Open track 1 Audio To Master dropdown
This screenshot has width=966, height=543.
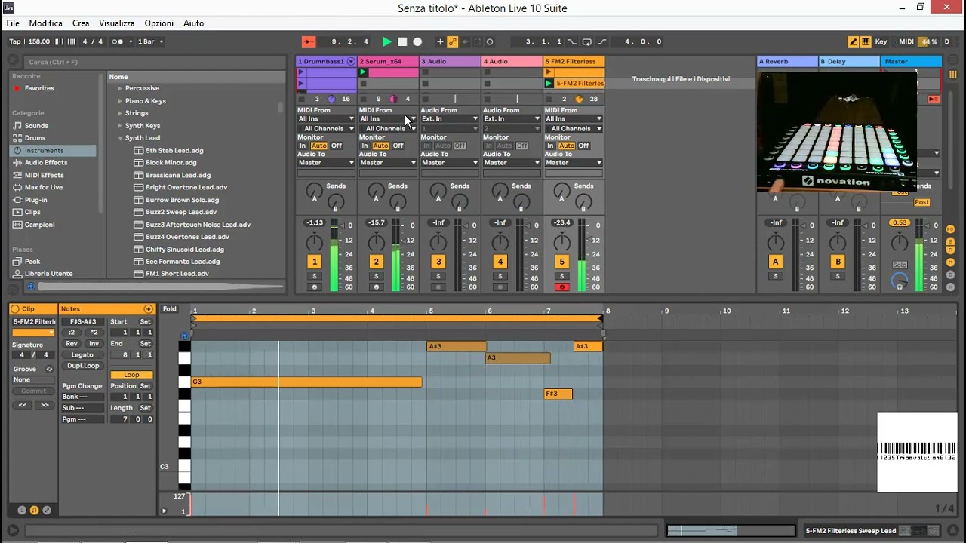(326, 163)
